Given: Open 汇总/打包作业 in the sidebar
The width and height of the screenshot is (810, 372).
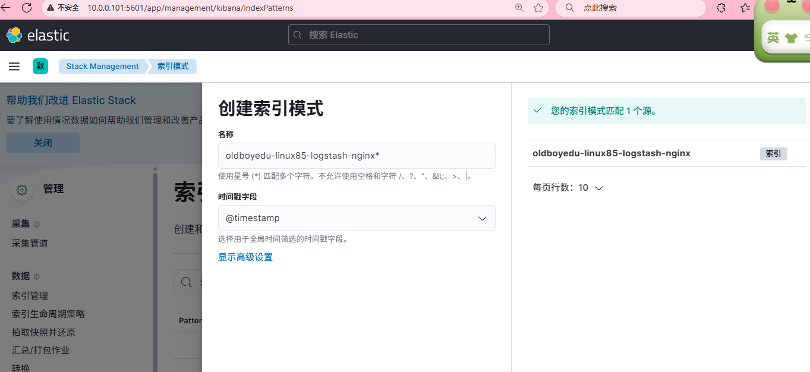Looking at the screenshot, I should tap(41, 350).
